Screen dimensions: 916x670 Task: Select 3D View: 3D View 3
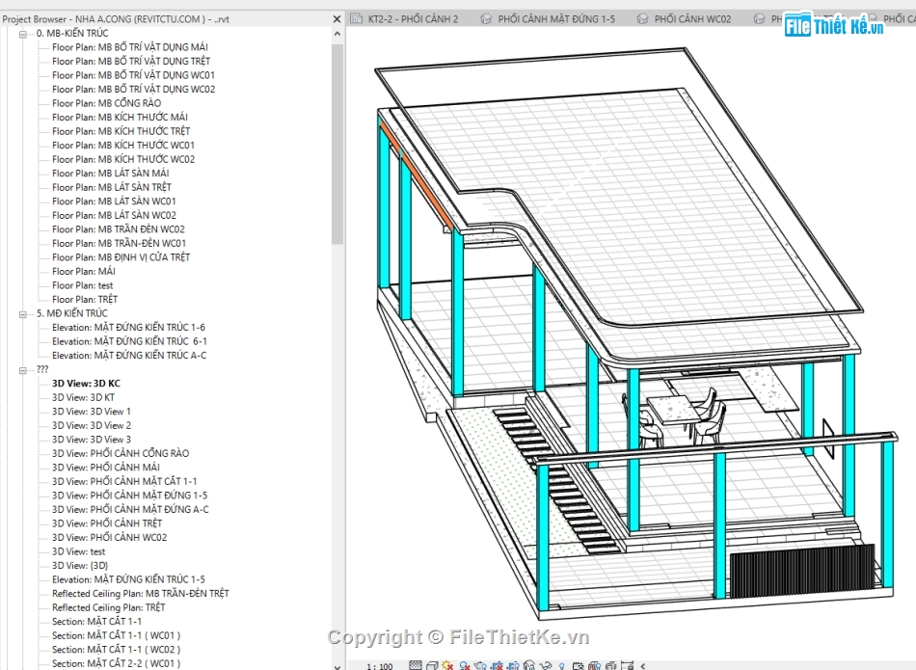92,440
